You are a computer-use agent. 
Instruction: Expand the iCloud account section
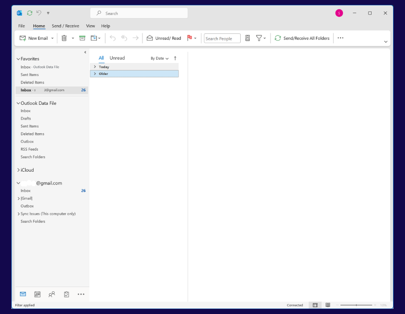(19, 170)
